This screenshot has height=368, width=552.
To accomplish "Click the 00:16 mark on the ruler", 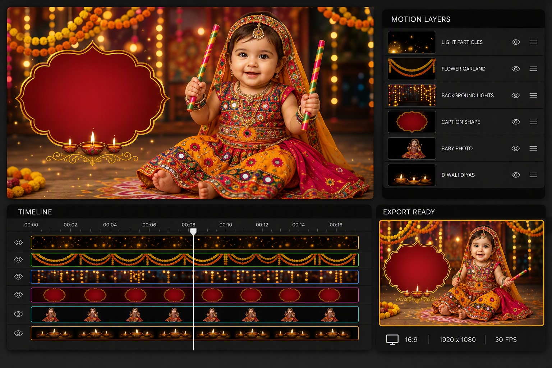I will [x=336, y=225].
